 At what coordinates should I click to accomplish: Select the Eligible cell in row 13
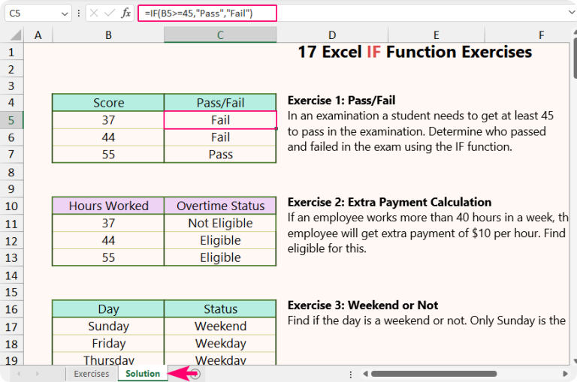click(x=220, y=257)
